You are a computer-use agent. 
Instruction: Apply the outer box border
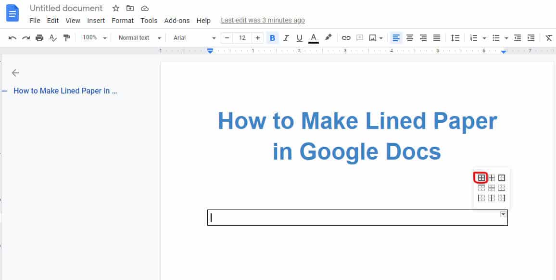501,178
